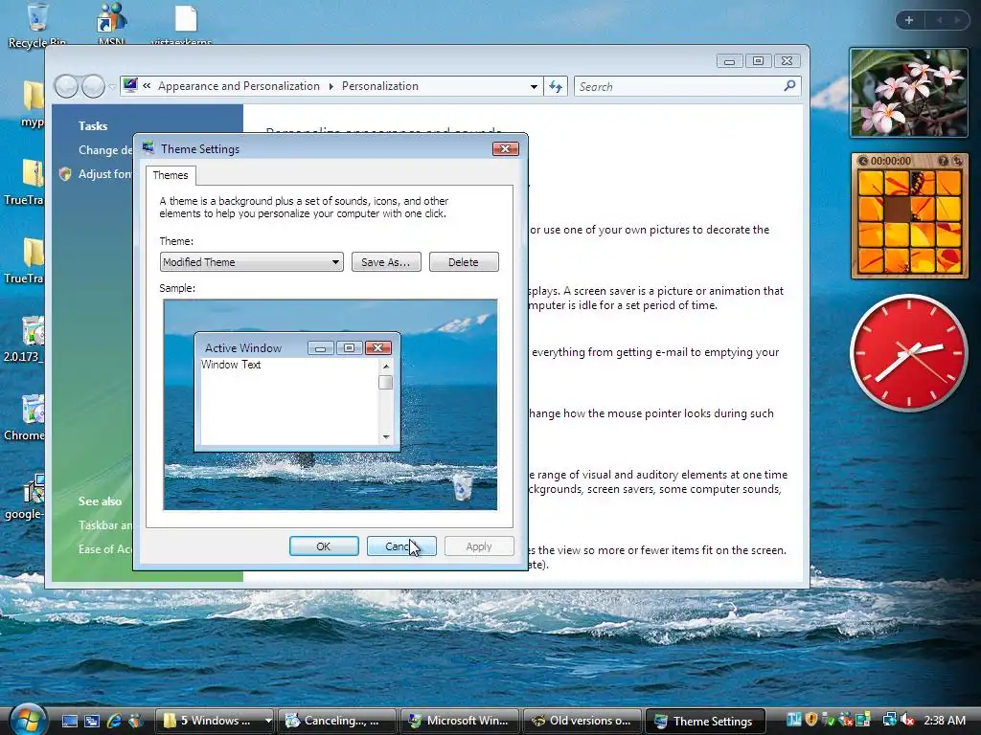
Task: Click the sample preview scrollbar up arrow
Action: pyautogui.click(x=385, y=367)
